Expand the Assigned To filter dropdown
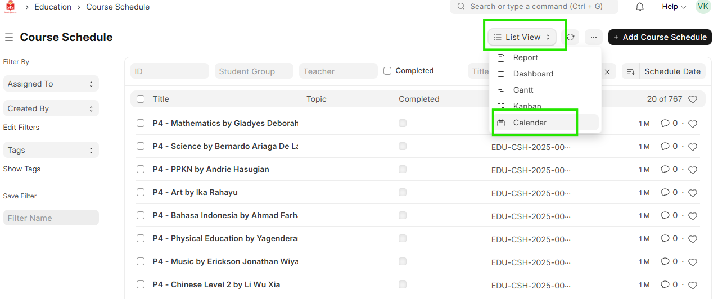718x299 pixels. pyautogui.click(x=51, y=84)
